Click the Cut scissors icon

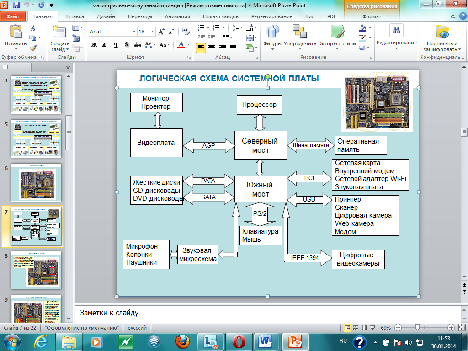33,28
